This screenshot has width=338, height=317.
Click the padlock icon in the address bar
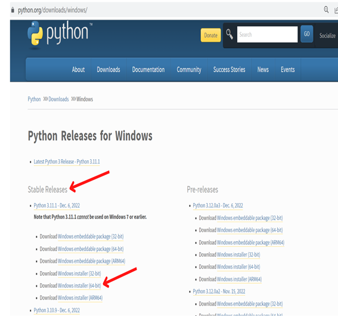click(13, 10)
